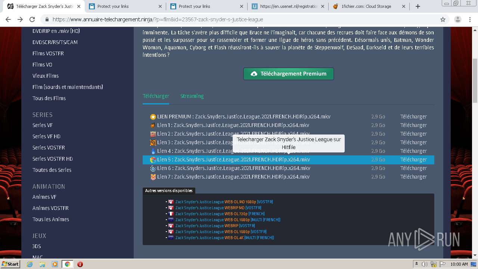Open Tous les Animes in the sidebar
Screen dimensions: 478x269
click(x=51, y=219)
